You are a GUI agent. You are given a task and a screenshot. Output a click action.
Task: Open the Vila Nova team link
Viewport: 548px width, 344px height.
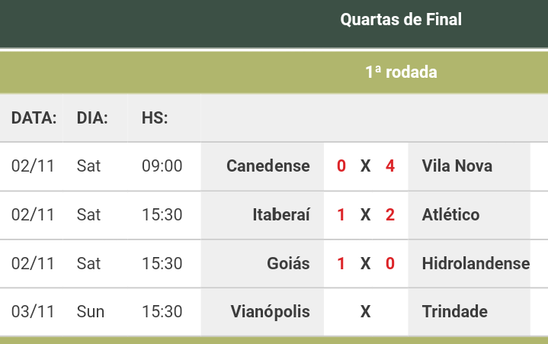pyautogui.click(x=457, y=166)
